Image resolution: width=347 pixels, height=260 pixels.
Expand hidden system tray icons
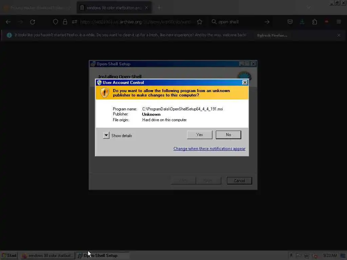[x=291, y=256]
